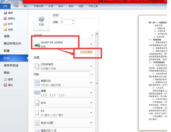Click the red Exit icon
This screenshot has height=132, width=171.
tap(5, 85)
